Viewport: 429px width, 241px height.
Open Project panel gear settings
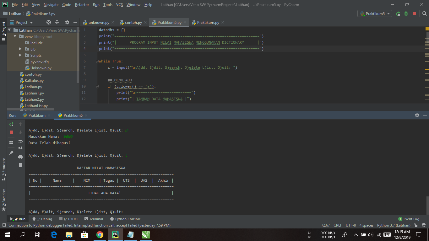click(67, 22)
